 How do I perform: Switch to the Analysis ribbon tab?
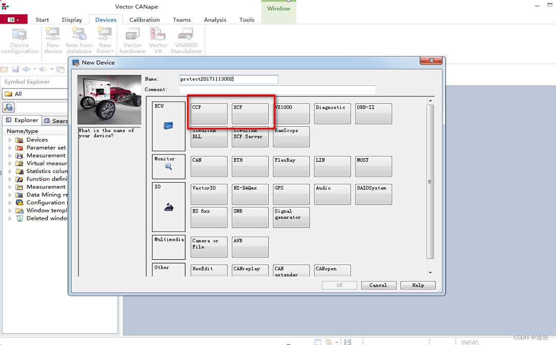[215, 20]
